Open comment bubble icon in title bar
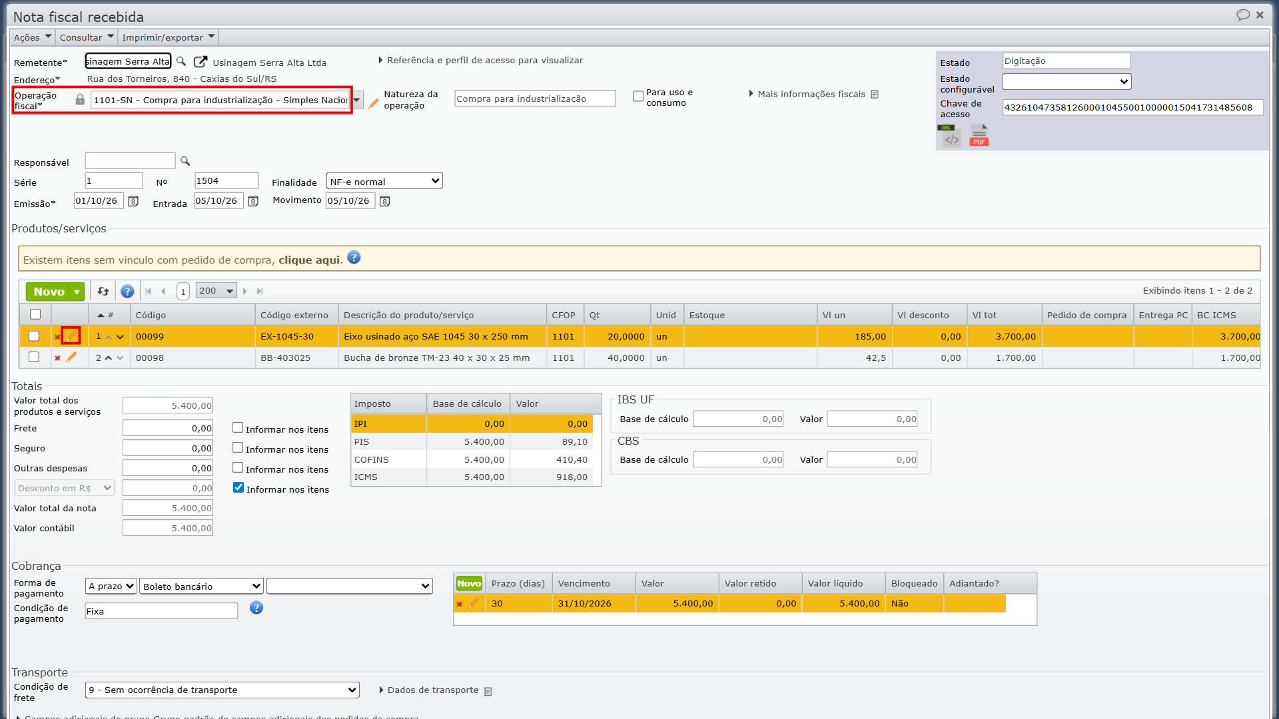Screen dimensions: 1279x719 (1242, 15)
